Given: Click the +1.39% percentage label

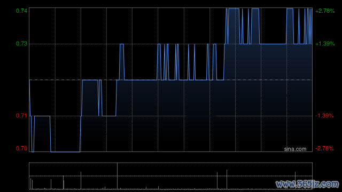Looking at the screenshot, I should [325, 44].
